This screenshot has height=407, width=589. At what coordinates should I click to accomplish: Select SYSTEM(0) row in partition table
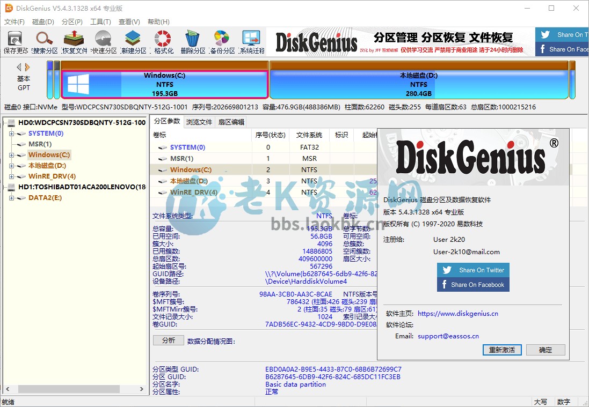(263, 147)
